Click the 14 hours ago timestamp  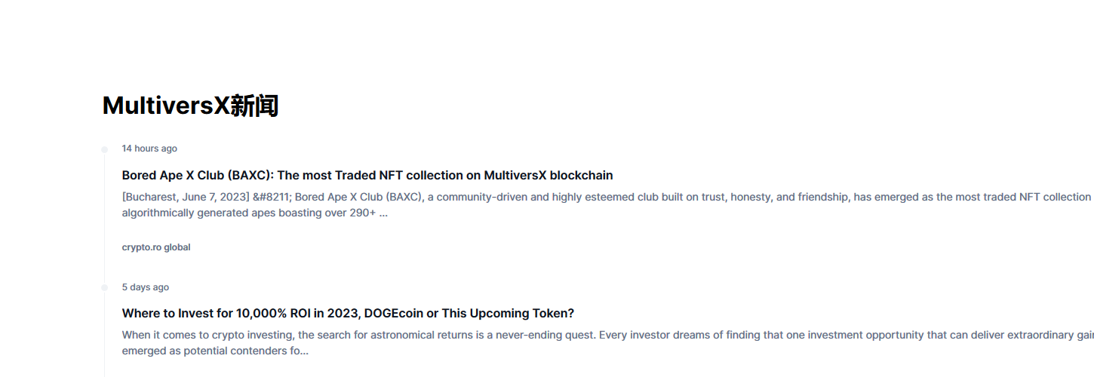pyautogui.click(x=149, y=149)
